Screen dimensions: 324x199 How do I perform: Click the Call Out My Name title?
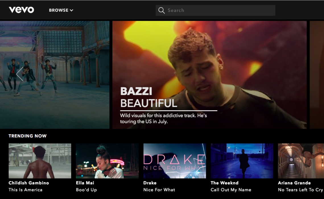(x=231, y=190)
